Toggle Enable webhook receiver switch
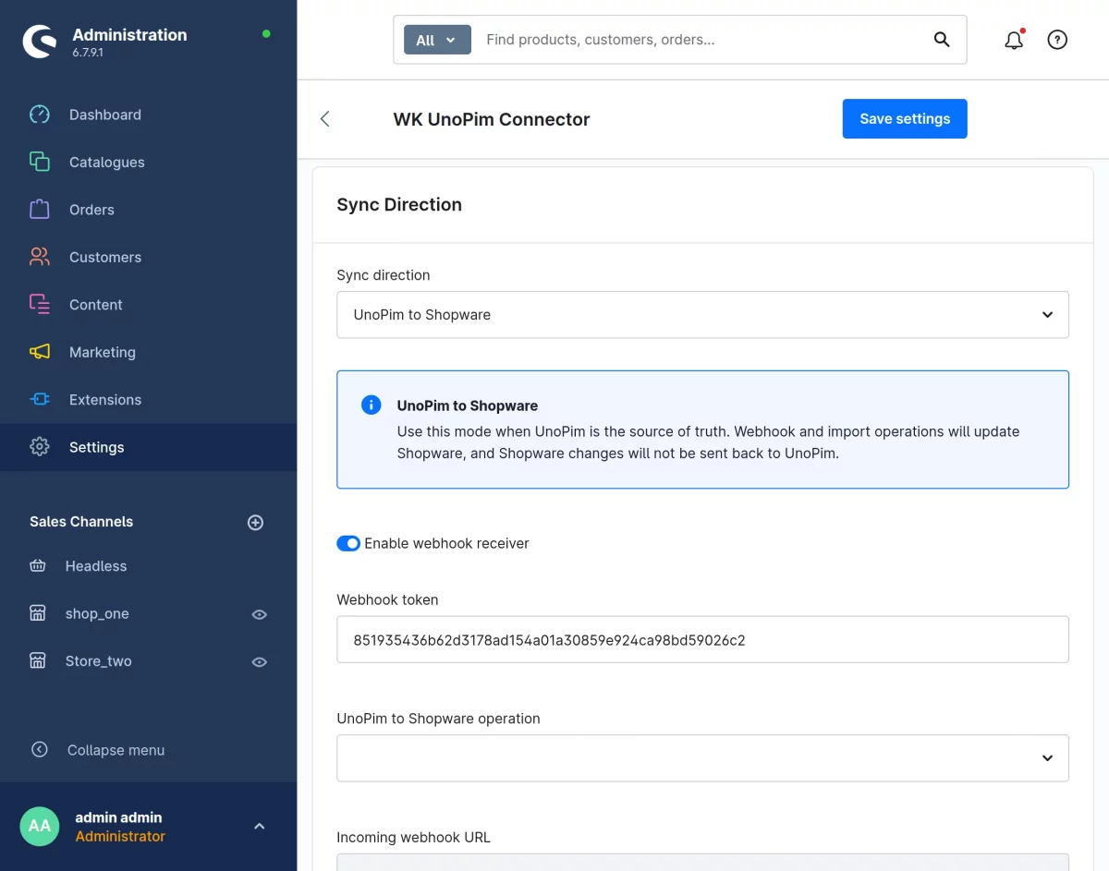 click(348, 543)
